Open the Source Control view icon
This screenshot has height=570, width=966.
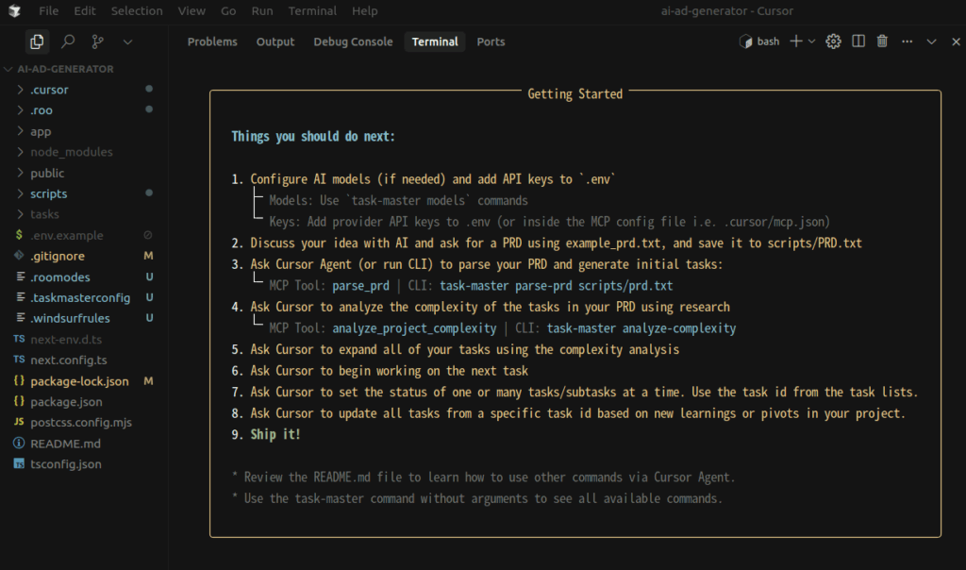pos(97,42)
